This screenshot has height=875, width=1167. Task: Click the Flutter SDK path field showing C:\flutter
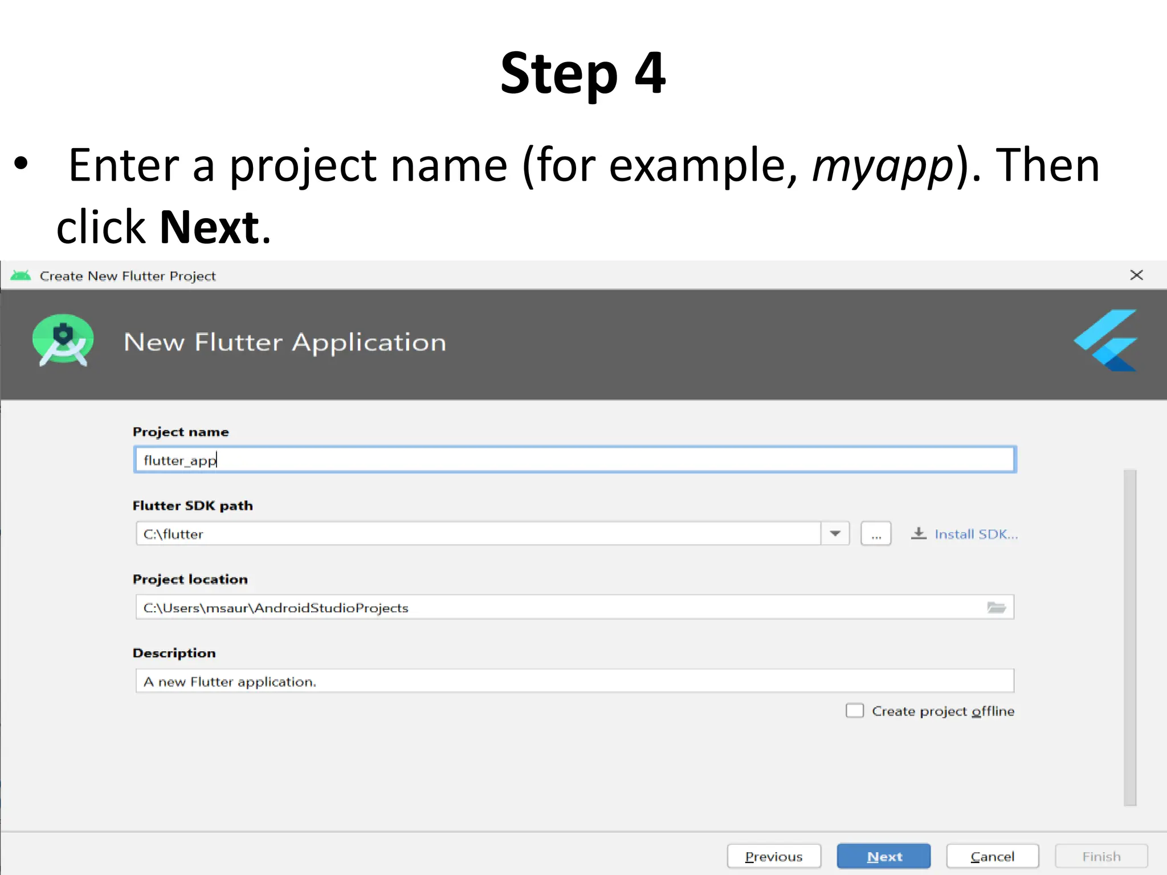point(479,534)
